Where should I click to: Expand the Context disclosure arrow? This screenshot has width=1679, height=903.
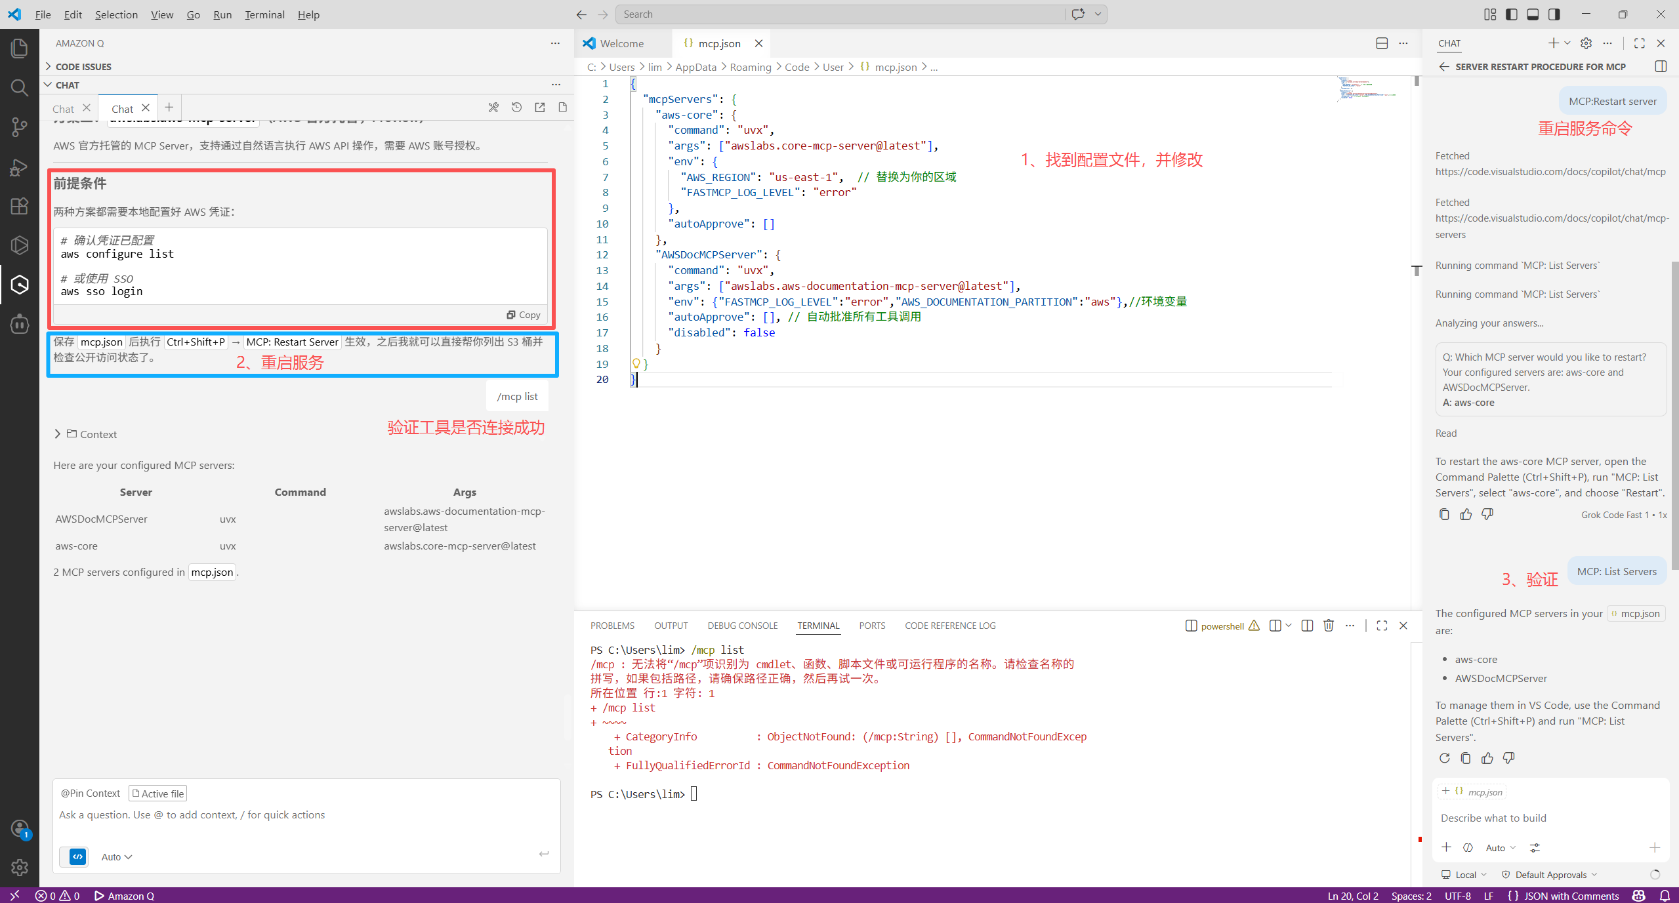58,434
